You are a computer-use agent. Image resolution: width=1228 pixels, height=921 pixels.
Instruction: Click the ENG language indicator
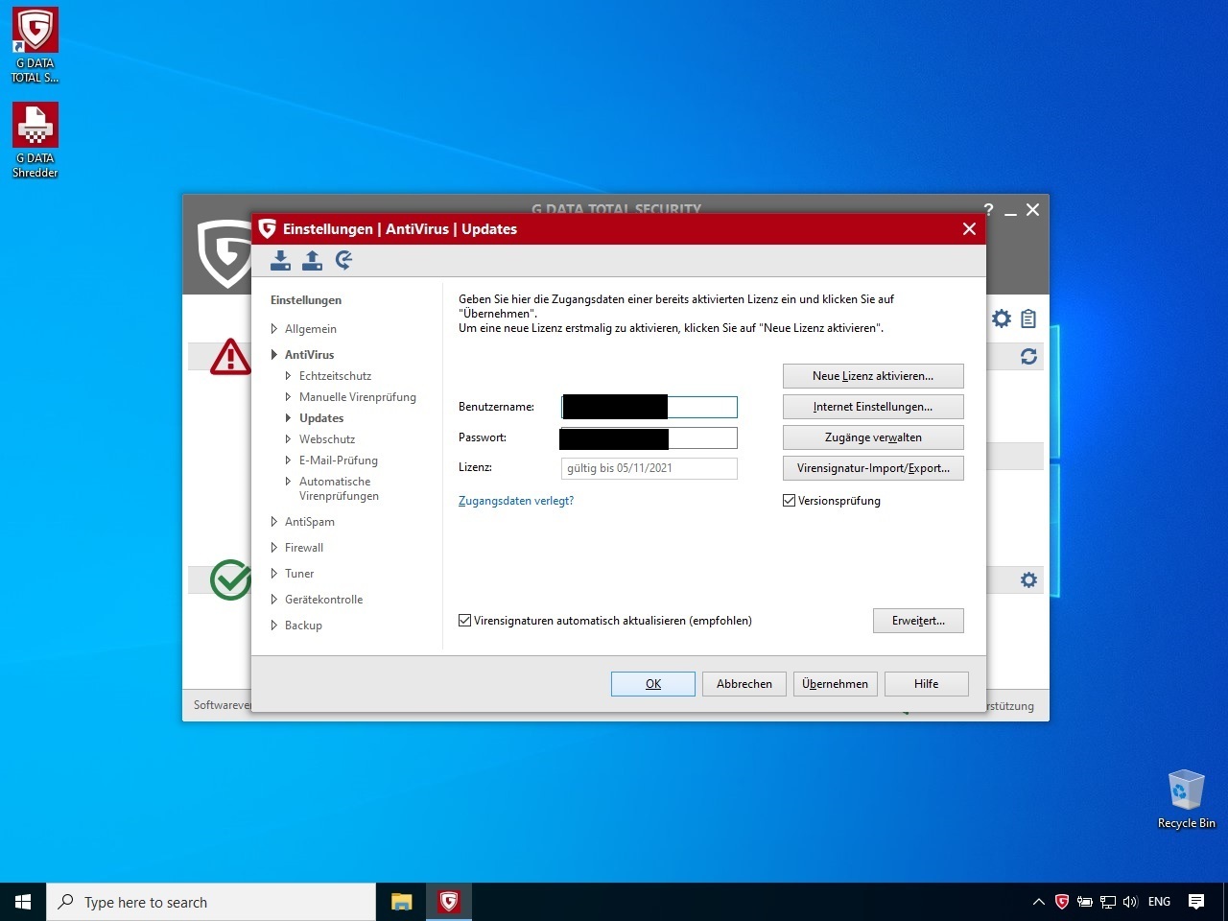tap(1159, 902)
